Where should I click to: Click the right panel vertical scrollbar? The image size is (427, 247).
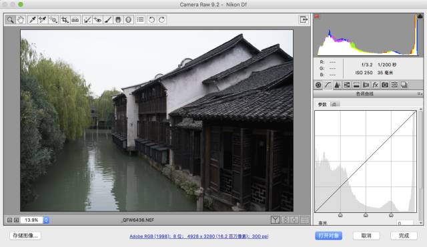coord(421,166)
